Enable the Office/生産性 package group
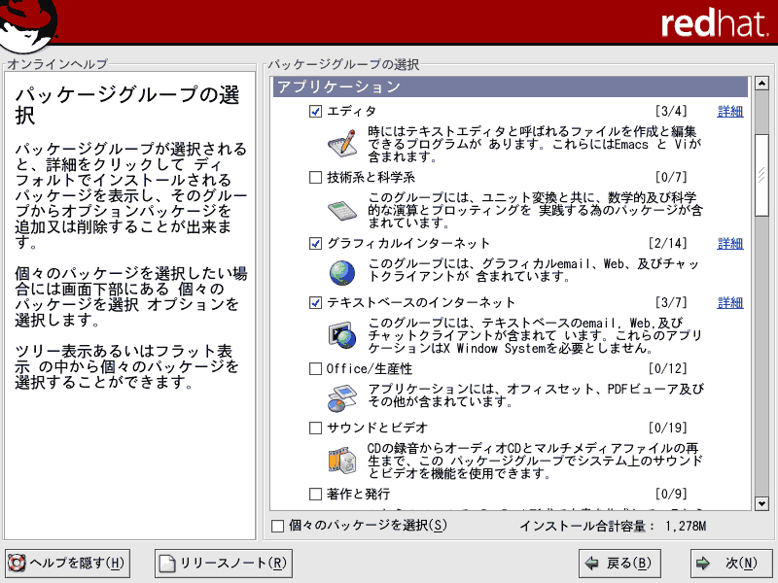Viewport: 778px width, 583px height. point(315,369)
